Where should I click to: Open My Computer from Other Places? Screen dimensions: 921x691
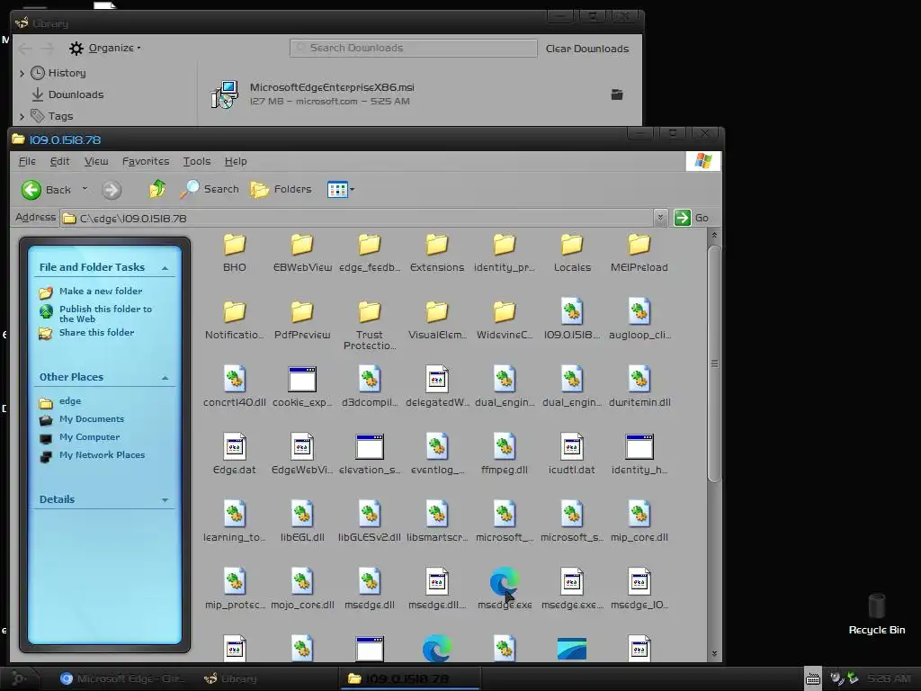[89, 437]
